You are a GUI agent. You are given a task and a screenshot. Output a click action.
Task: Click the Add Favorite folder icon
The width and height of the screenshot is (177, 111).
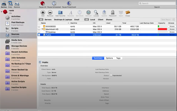(x=60, y=12)
